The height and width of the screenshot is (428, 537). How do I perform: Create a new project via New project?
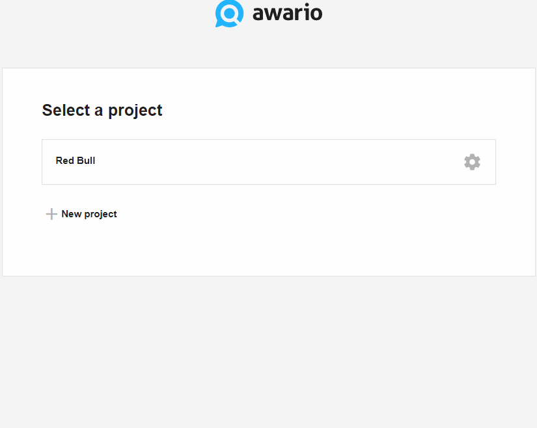tap(81, 214)
